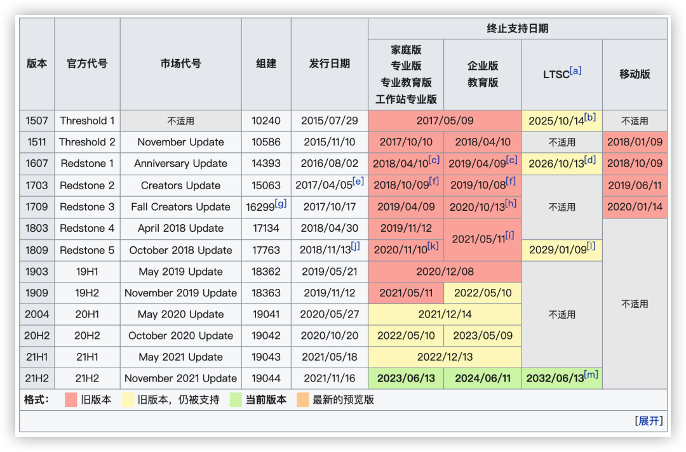Viewport: 686px width, 452px height.
Task: Open footnote [g] after build 16299
Action: [281, 203]
